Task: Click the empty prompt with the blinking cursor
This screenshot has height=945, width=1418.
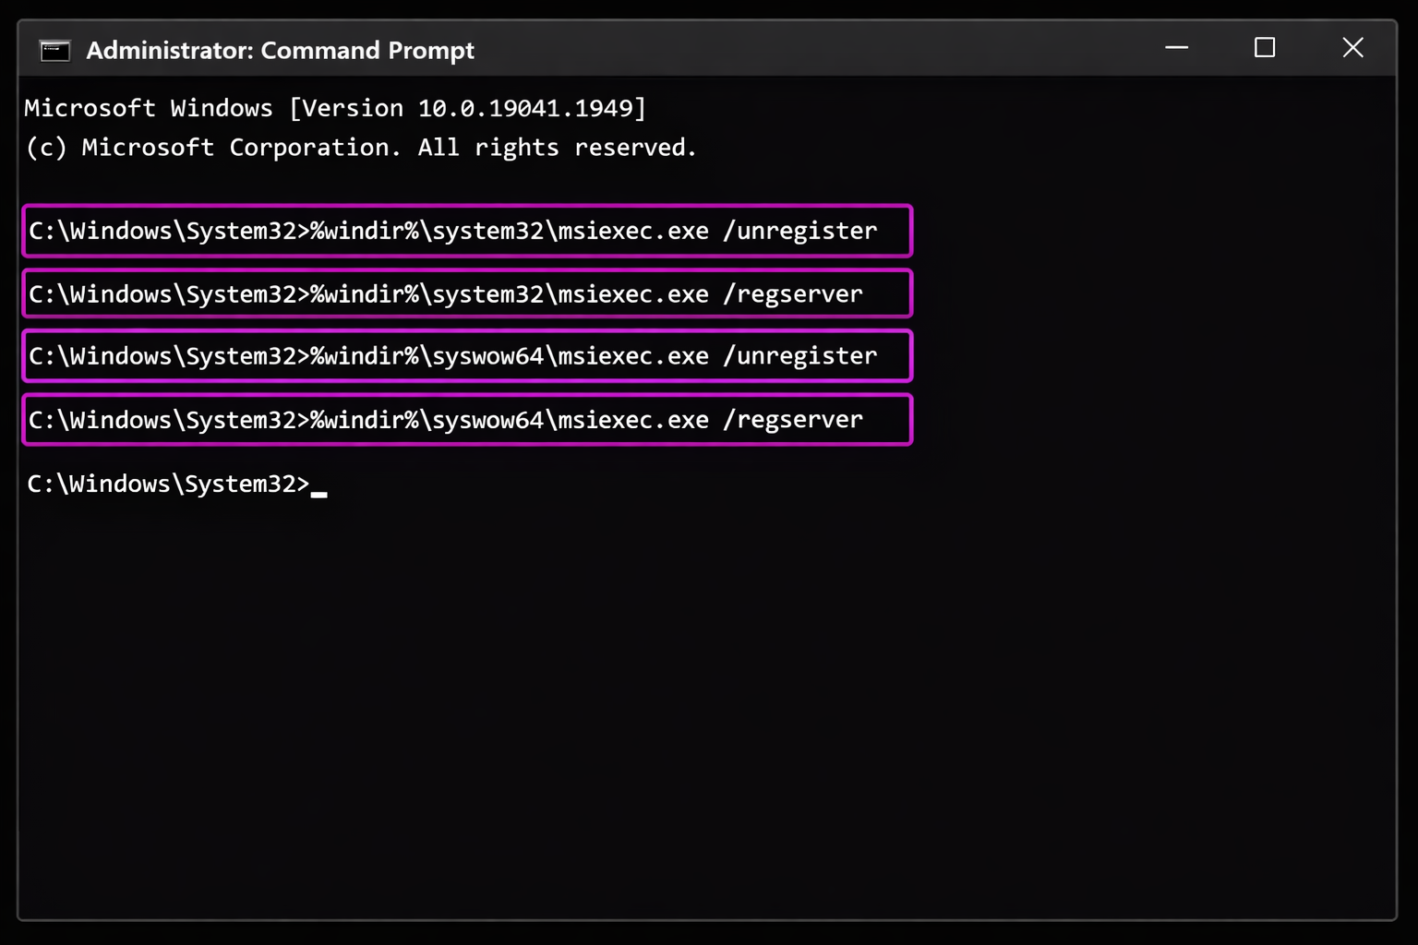Action: (177, 484)
